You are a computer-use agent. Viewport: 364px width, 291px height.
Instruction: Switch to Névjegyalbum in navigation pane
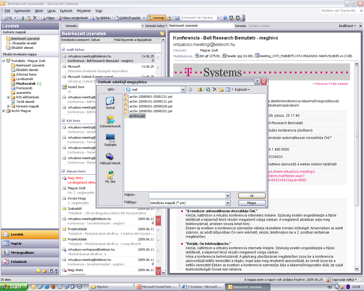point(30,253)
